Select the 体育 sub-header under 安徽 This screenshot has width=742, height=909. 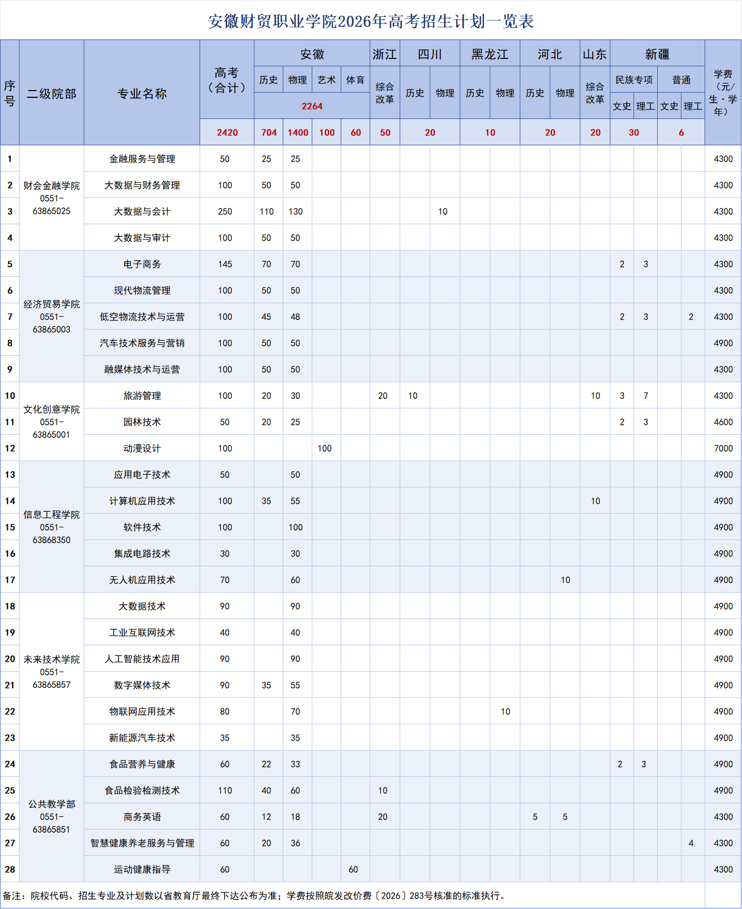(355, 79)
